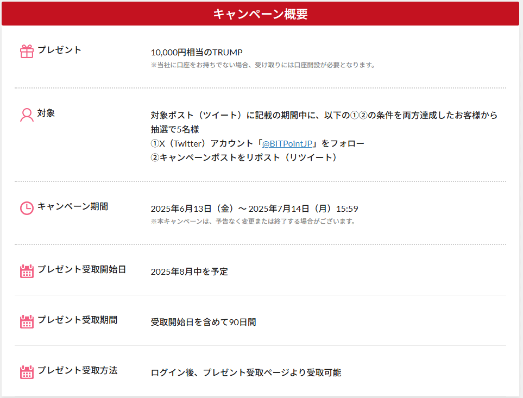Click the gift icon beside プレゼント
The height and width of the screenshot is (398, 523).
click(27, 52)
